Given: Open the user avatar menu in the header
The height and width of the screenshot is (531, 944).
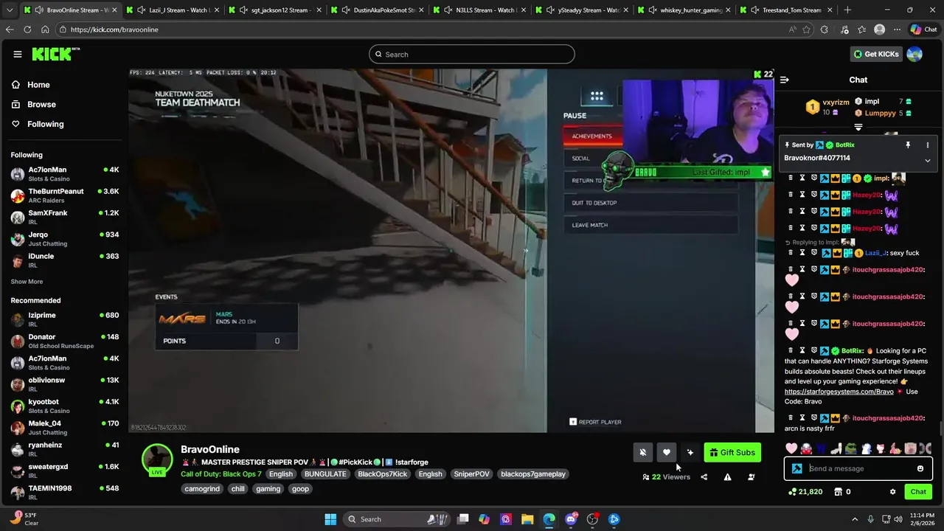Looking at the screenshot, I should [x=914, y=54].
